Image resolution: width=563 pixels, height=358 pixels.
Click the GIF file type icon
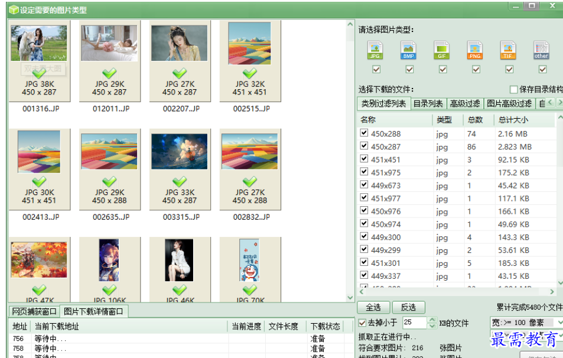pos(442,50)
